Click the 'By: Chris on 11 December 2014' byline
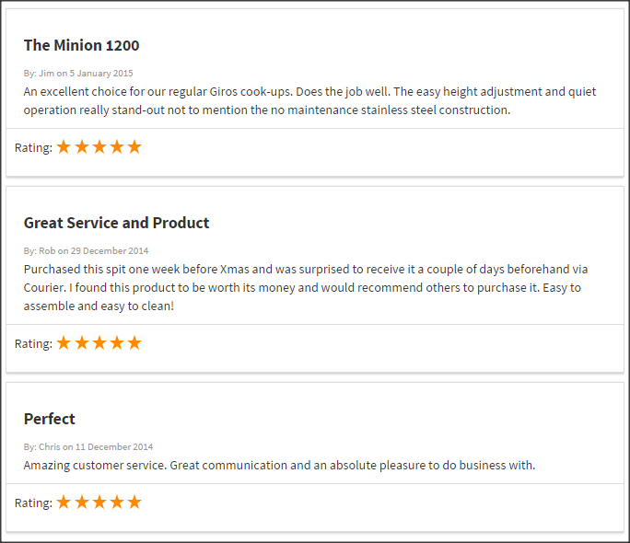The width and height of the screenshot is (630, 543). click(88, 446)
